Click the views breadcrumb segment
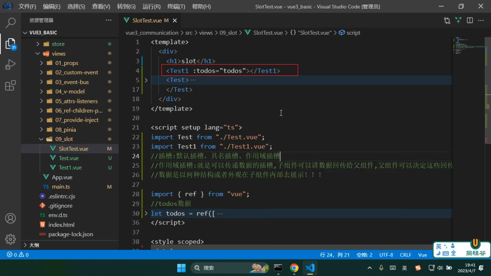The image size is (491, 276). click(x=206, y=33)
